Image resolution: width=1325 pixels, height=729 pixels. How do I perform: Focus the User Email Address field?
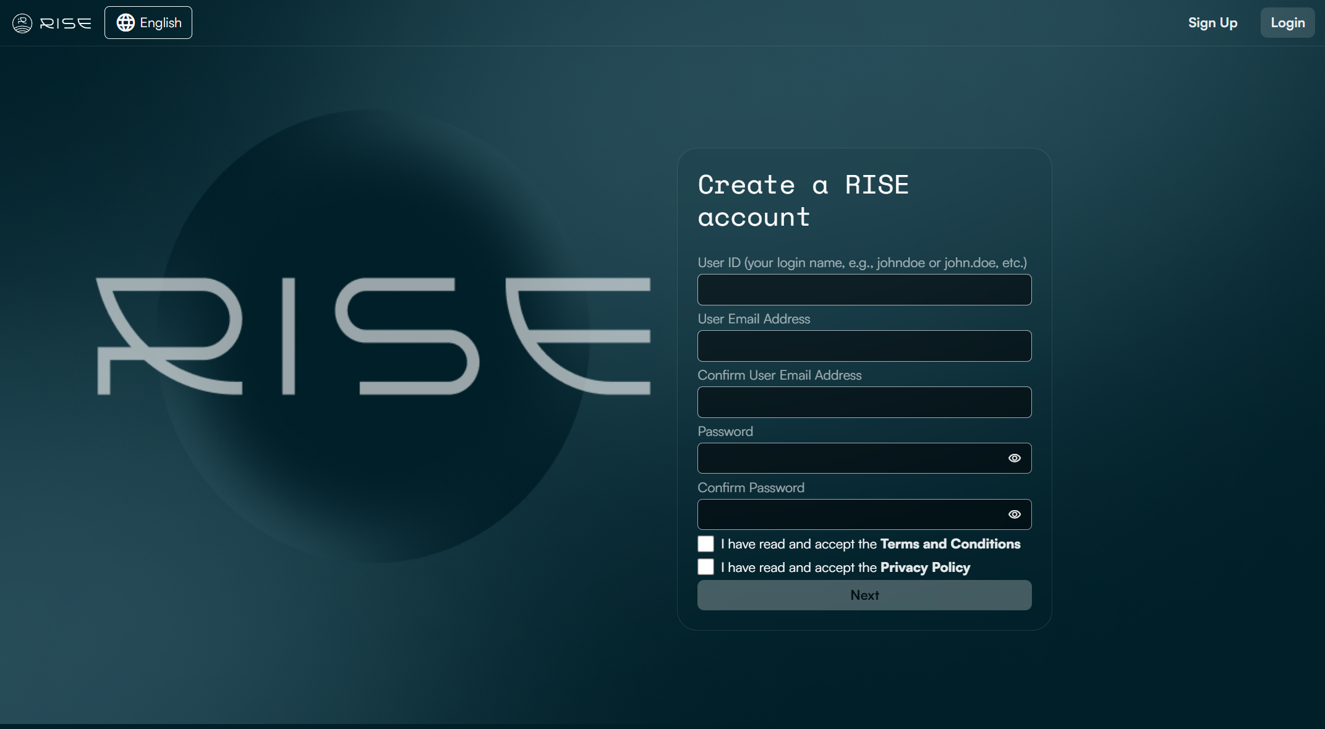[864, 346]
